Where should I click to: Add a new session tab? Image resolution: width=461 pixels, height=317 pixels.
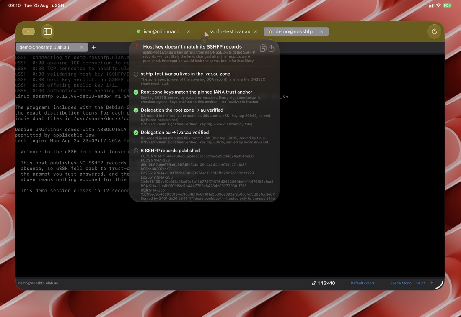(94, 47)
